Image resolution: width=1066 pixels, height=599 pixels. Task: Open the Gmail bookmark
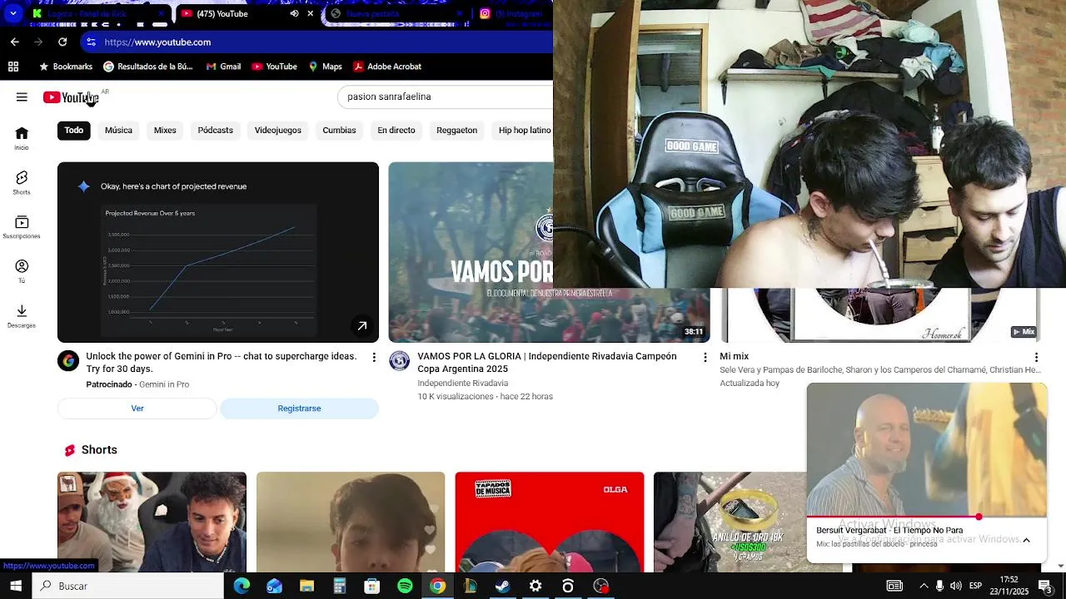[x=223, y=67]
